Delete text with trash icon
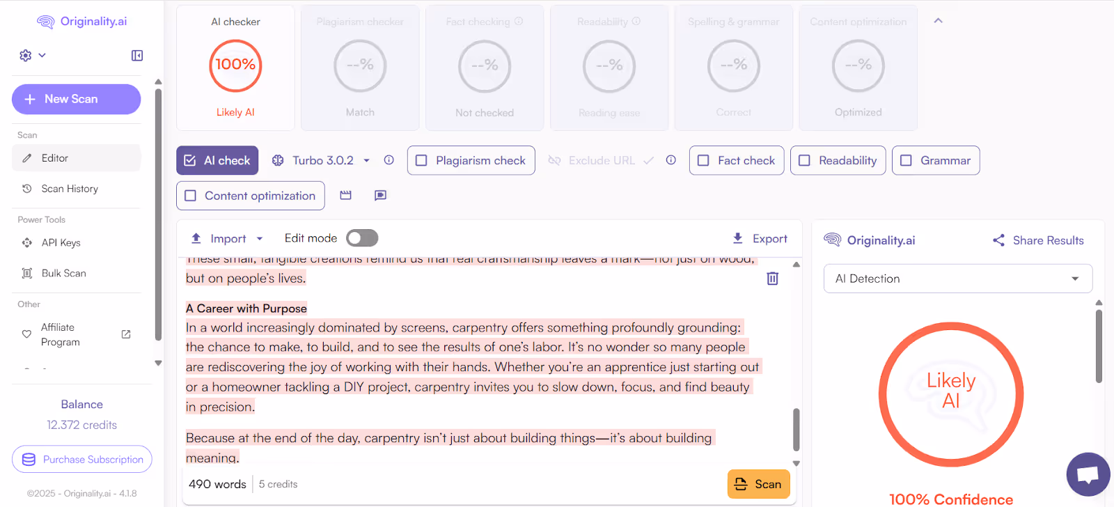 [773, 279]
